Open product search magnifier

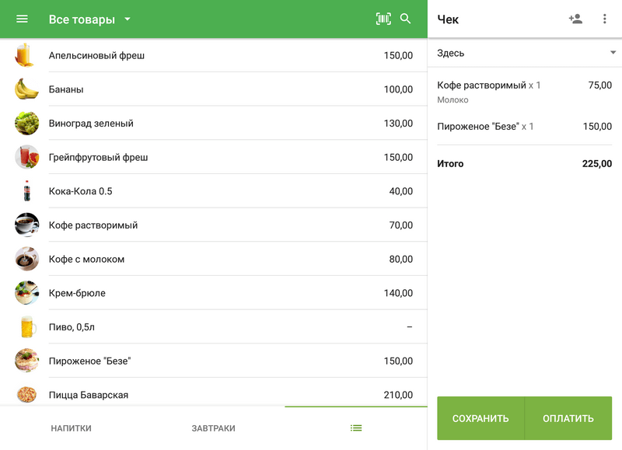tap(406, 19)
